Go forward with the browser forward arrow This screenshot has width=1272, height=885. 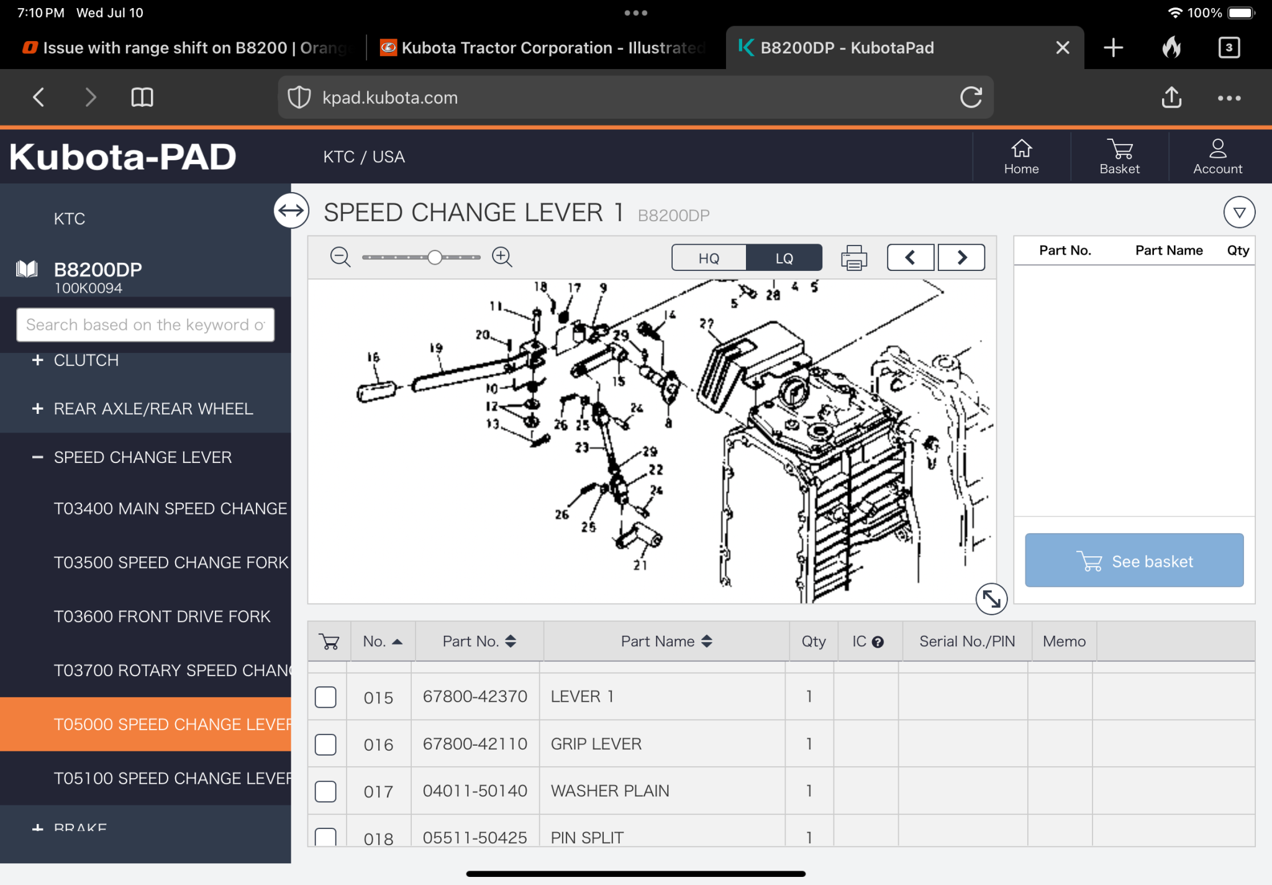coord(91,97)
